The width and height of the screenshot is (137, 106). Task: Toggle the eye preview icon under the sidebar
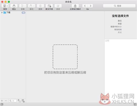pyautogui.click(x=23, y=101)
